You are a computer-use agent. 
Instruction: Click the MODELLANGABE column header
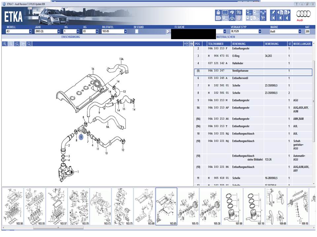[x=302, y=44]
